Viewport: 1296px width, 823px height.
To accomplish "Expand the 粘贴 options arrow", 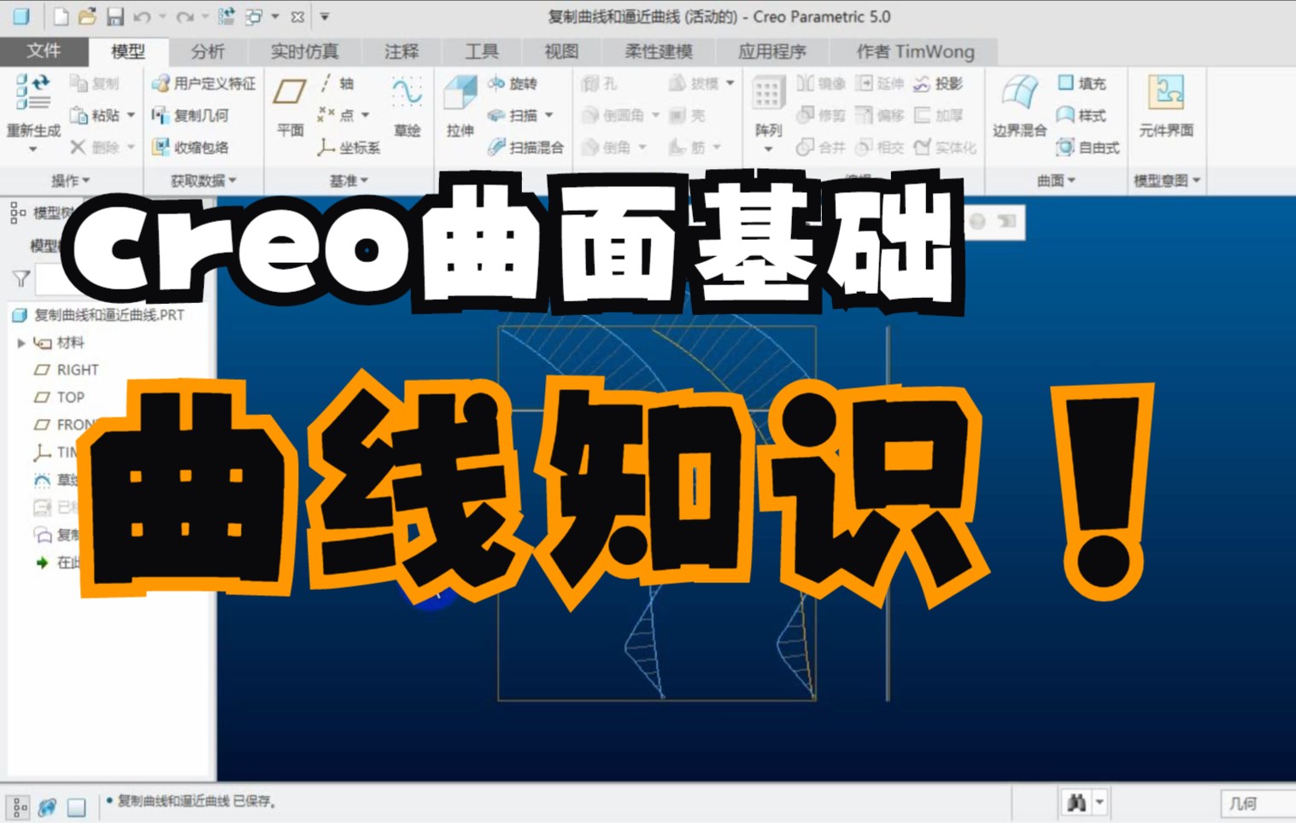I will tap(131, 115).
